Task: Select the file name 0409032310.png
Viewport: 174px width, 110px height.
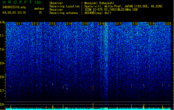Action: tap(14, 7)
